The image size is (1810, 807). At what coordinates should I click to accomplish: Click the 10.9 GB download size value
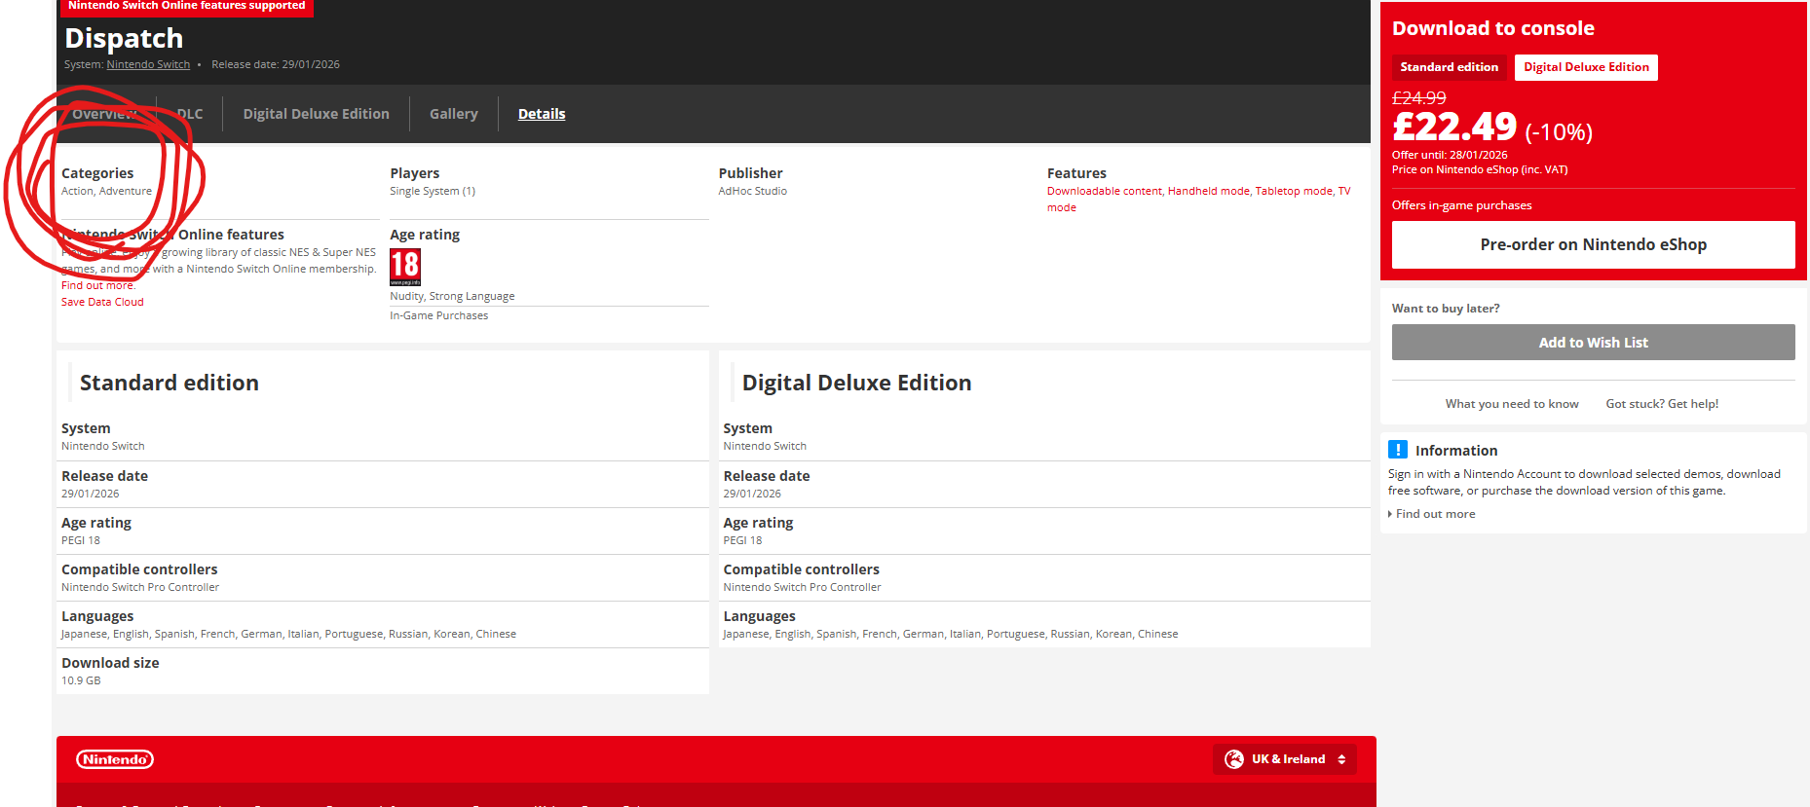[x=81, y=680]
